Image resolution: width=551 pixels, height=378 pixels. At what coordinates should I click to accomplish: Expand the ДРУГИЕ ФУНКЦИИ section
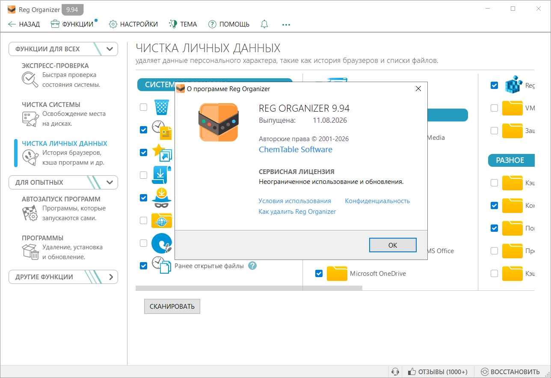click(63, 277)
